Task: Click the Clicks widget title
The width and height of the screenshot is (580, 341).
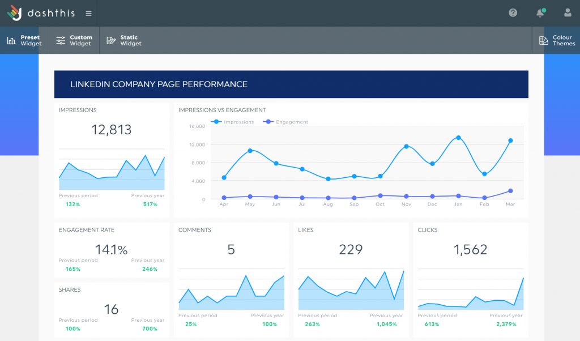Action: coord(428,229)
